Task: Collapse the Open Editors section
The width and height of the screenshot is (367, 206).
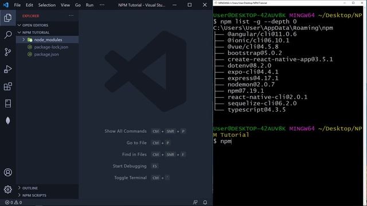Action: [19, 25]
